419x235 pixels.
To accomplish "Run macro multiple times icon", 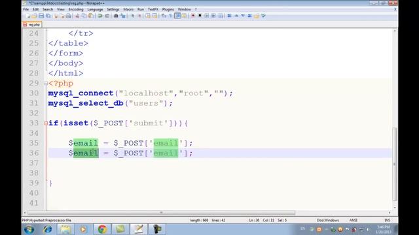I will click(213, 16).
